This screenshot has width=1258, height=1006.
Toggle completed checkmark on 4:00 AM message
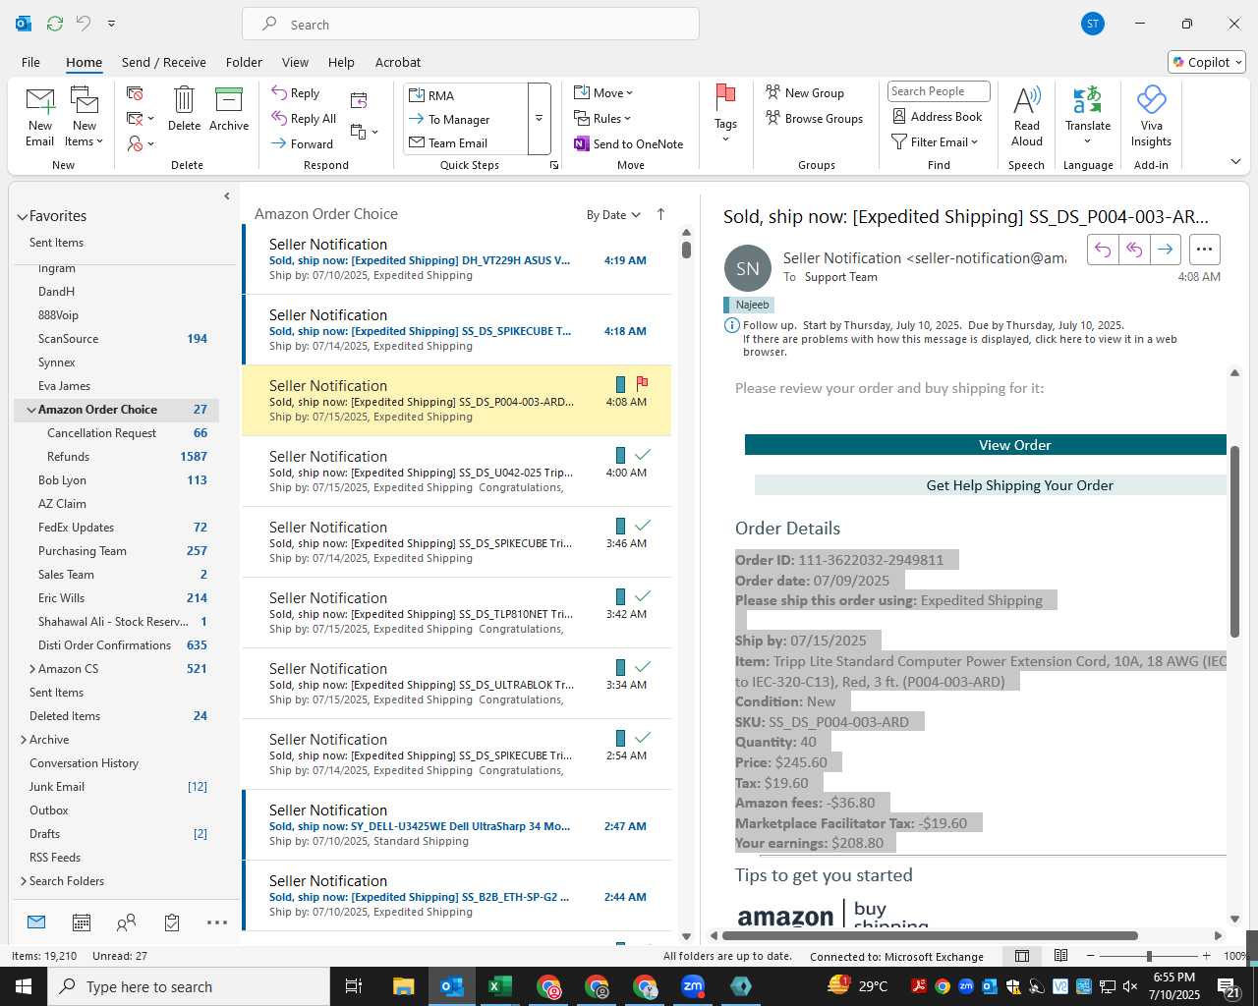tap(643, 455)
